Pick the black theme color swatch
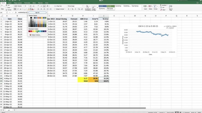 click(x=31, y=18)
